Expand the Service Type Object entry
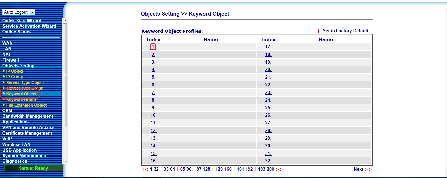Viewport: 447px width, 178px height. pos(25,83)
